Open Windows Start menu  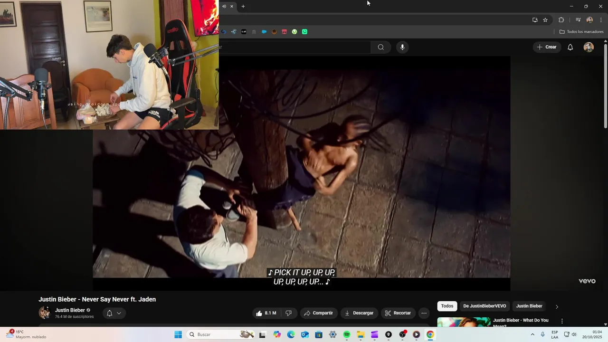(x=178, y=334)
